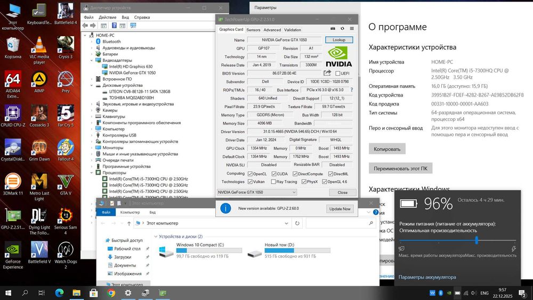Expand the Bluetooth tree node

click(92, 42)
